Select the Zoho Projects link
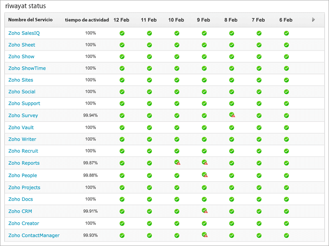The width and height of the screenshot is (329, 246). [24, 187]
